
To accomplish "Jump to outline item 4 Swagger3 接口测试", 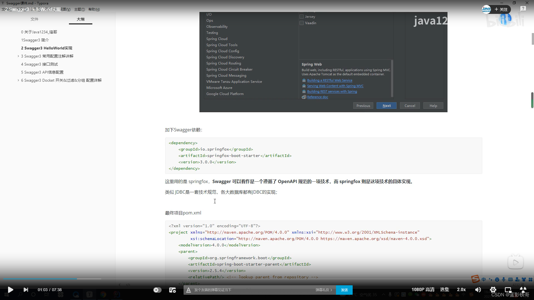I will [39, 64].
